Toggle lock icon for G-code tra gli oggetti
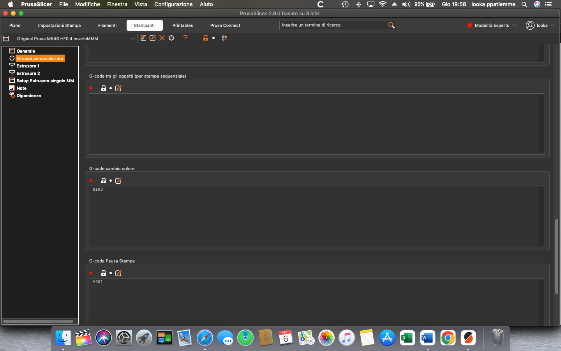 click(104, 88)
